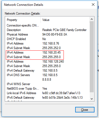This screenshot has width=99, height=118.
Task: Click IP address 192.168.8.76
Action: tap(51, 43)
